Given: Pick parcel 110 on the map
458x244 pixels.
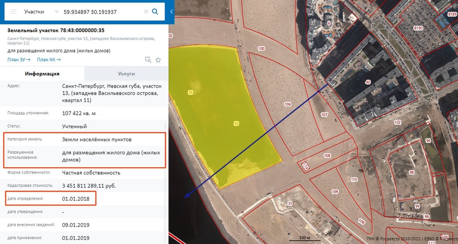Looking at the screenshot, I should click(x=354, y=180).
